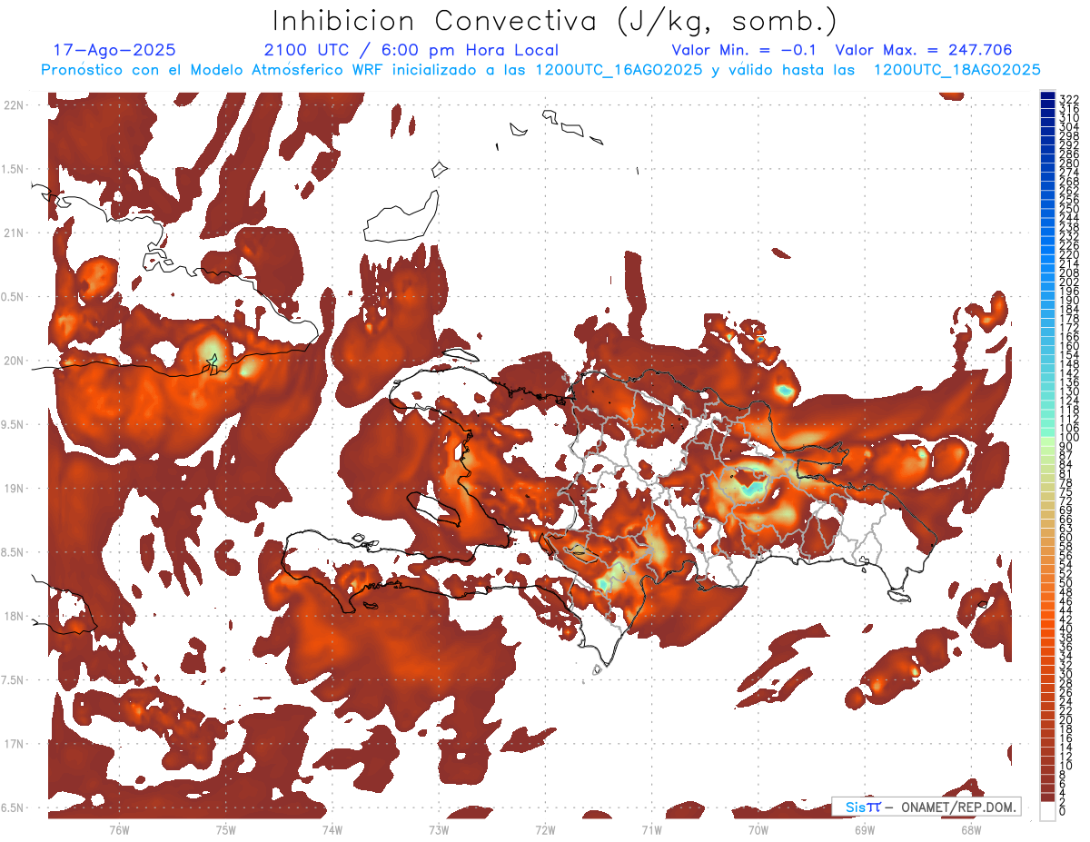The image size is (1090, 842).
Task: Click latitude label "19N"
Action: [x=14, y=489]
